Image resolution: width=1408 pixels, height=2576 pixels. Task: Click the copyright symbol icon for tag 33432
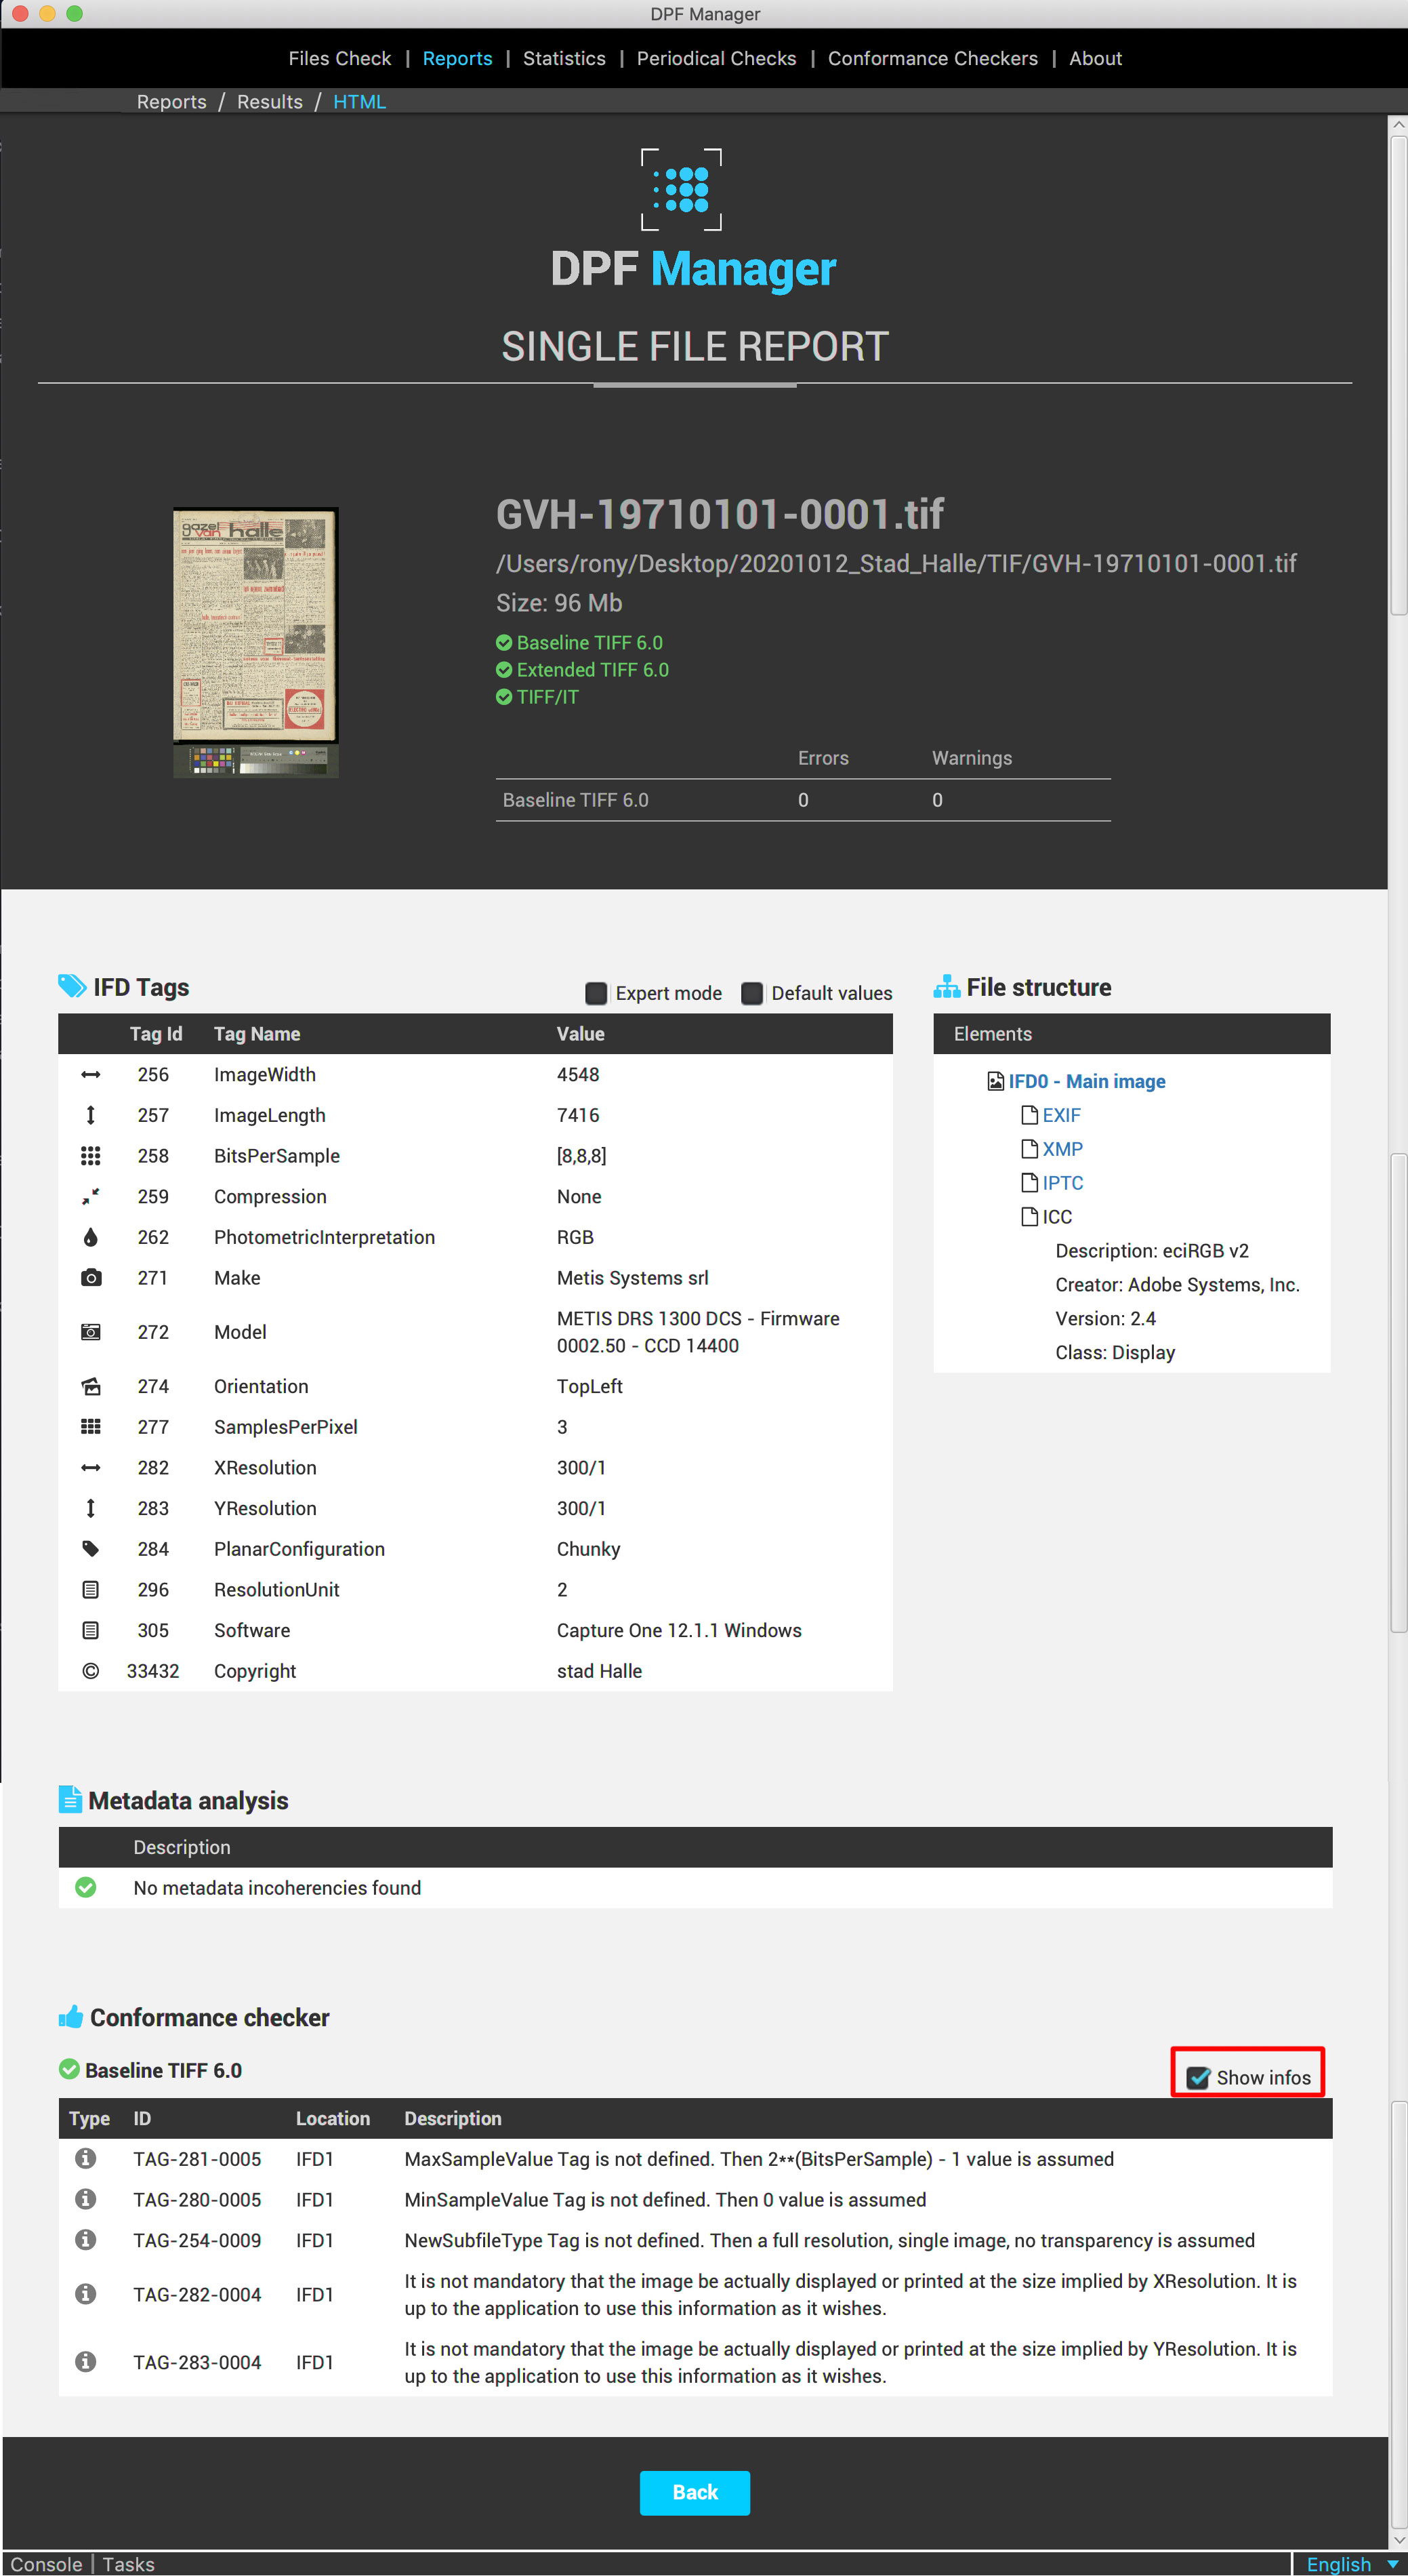[x=91, y=1670]
